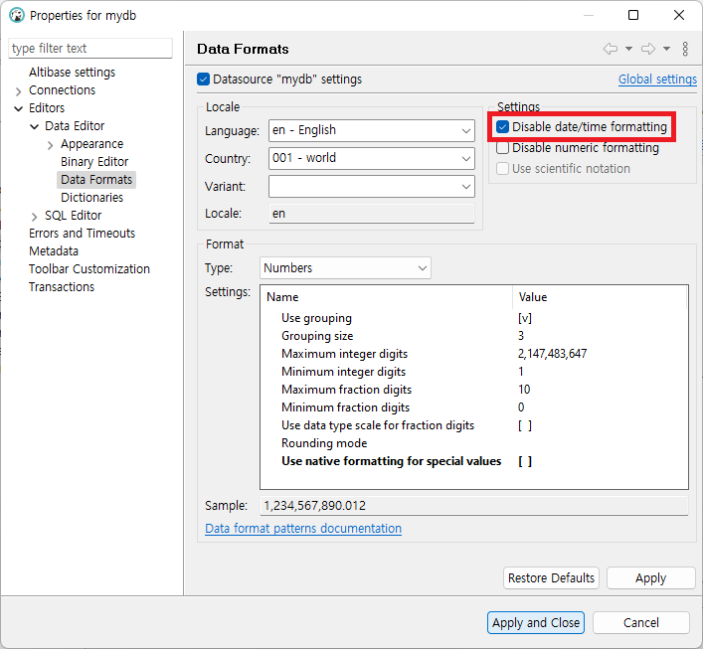This screenshot has height=649, width=703.
Task: Click the DBeaver icon in title bar
Action: pyautogui.click(x=17, y=15)
